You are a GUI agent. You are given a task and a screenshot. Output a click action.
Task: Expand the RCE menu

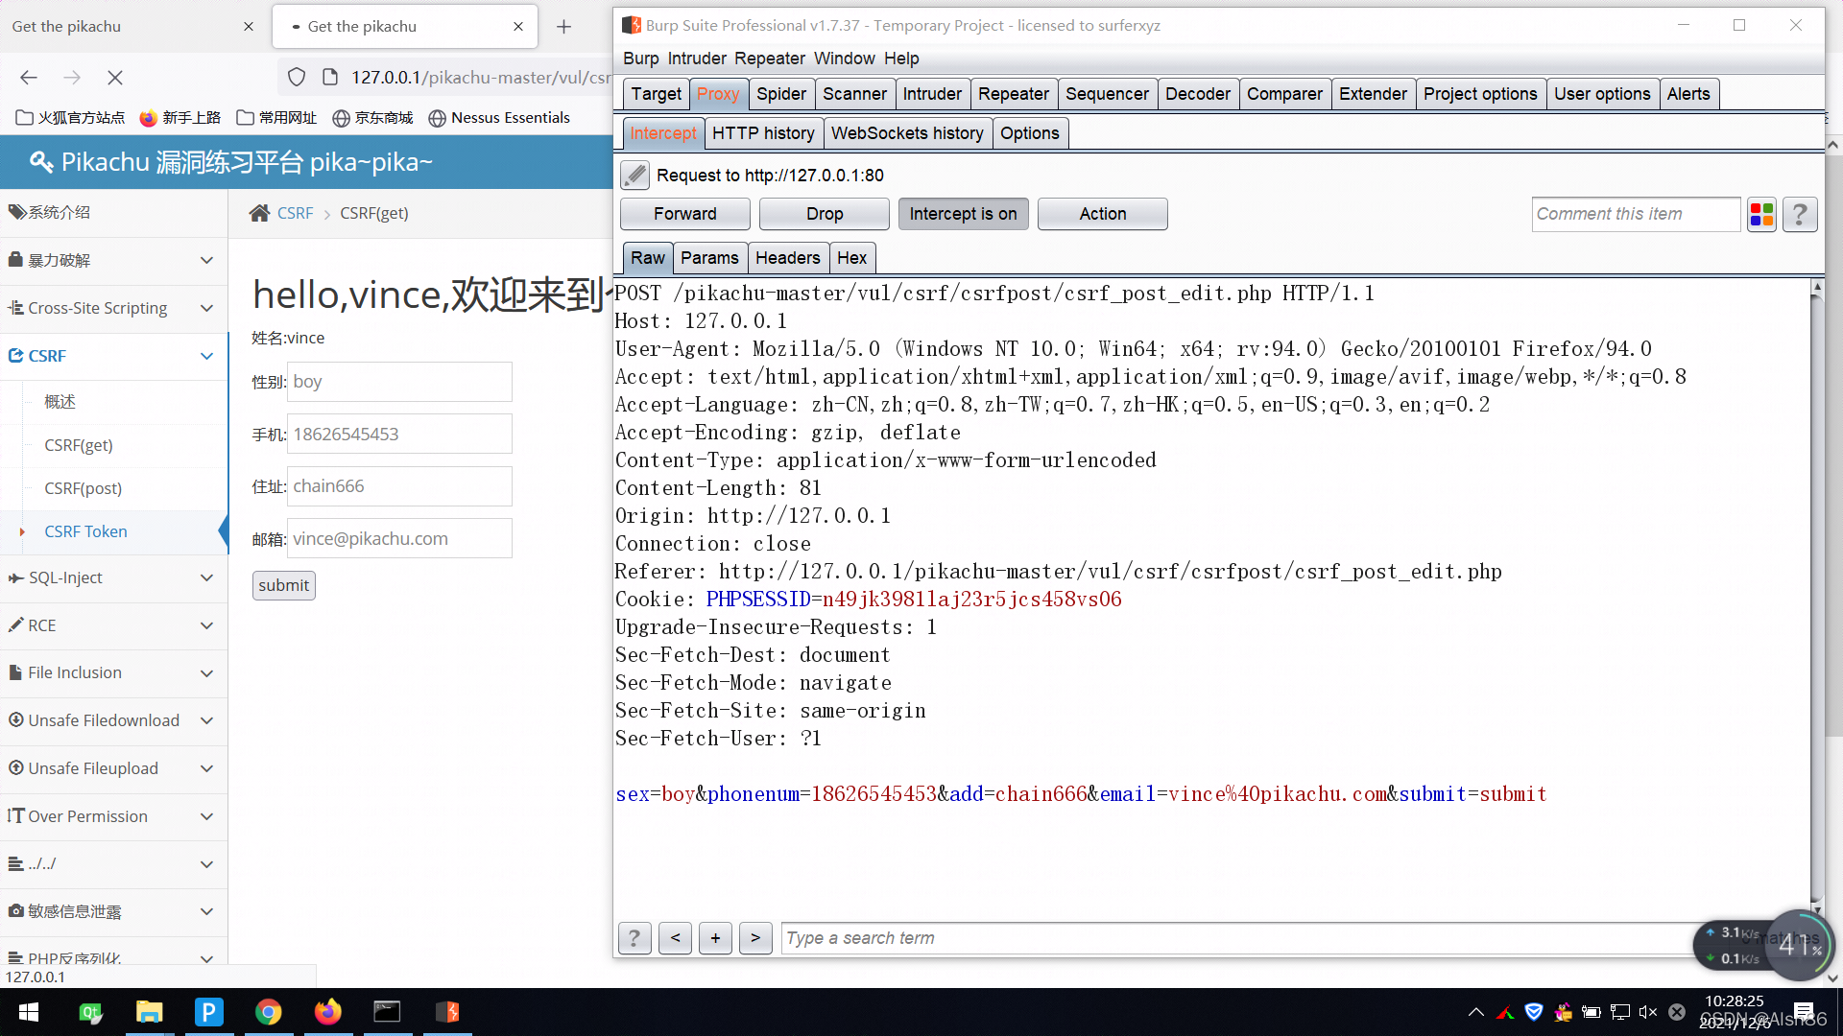point(113,625)
